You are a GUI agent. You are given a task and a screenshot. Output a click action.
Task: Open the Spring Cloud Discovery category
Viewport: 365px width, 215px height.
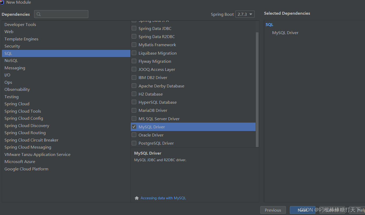coord(27,125)
